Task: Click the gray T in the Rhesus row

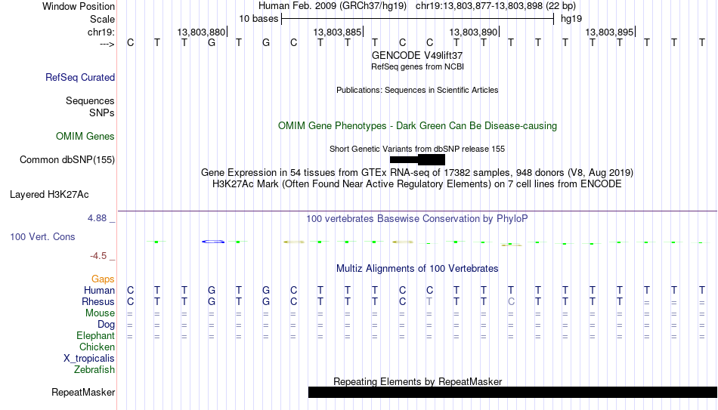Action: tap(429, 301)
